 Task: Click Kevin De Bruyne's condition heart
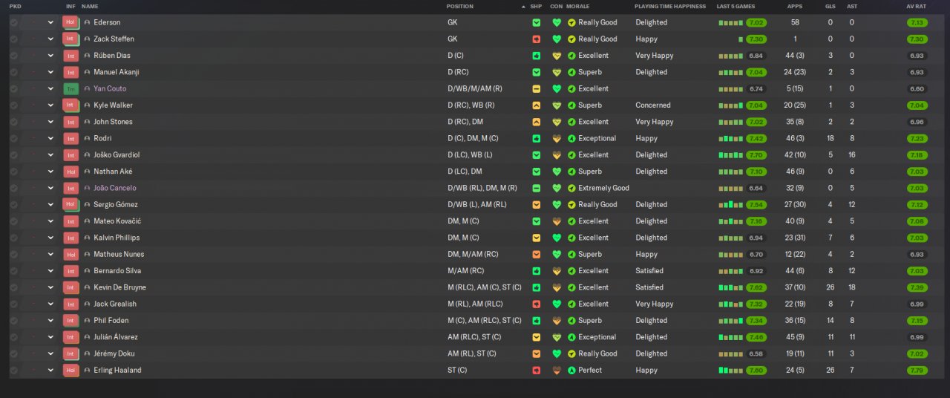tap(557, 287)
